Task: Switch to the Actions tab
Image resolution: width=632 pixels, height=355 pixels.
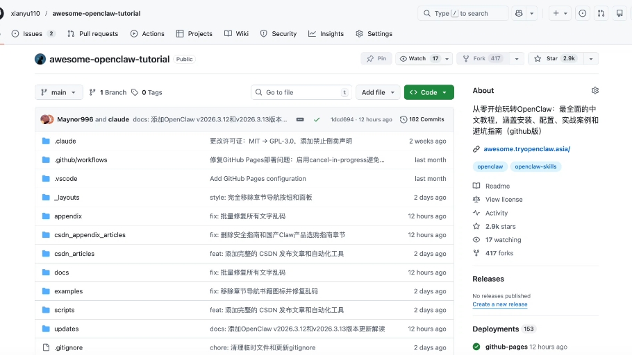Action: click(147, 34)
